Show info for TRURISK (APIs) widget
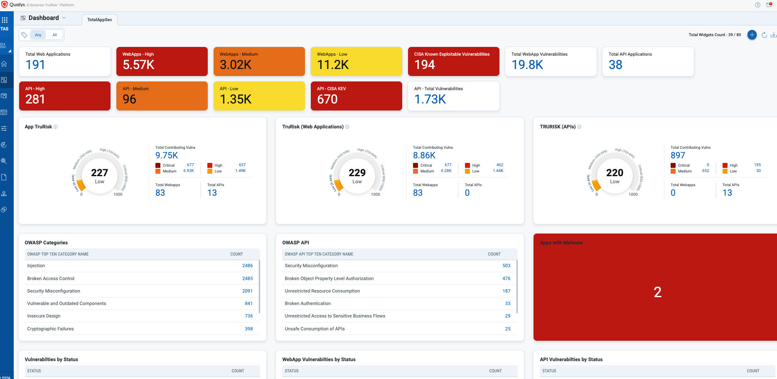The height and width of the screenshot is (379, 777). click(x=579, y=127)
